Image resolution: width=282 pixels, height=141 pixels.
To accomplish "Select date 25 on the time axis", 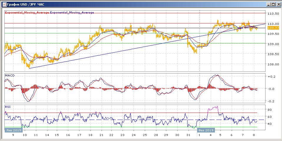I will 145,135.
